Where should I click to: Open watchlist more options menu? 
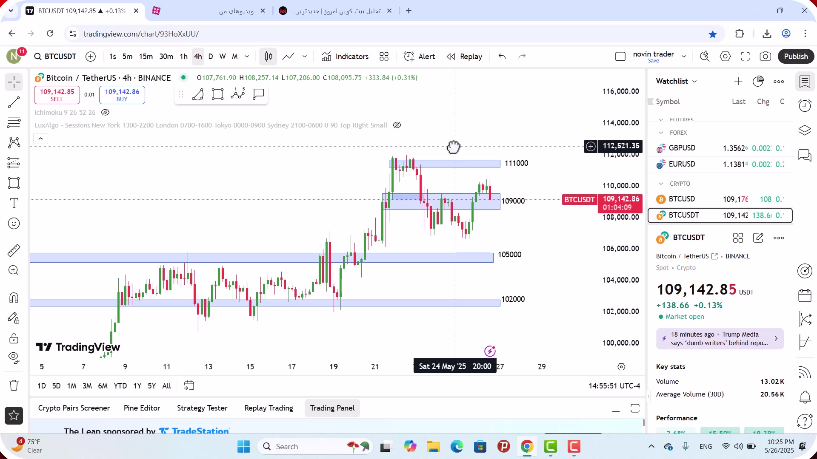point(779,81)
